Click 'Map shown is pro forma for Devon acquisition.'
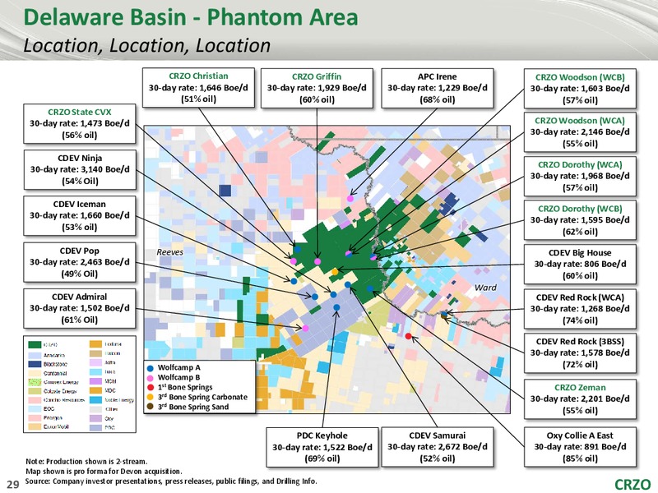This screenshot has height=493, width=658. click(104, 471)
